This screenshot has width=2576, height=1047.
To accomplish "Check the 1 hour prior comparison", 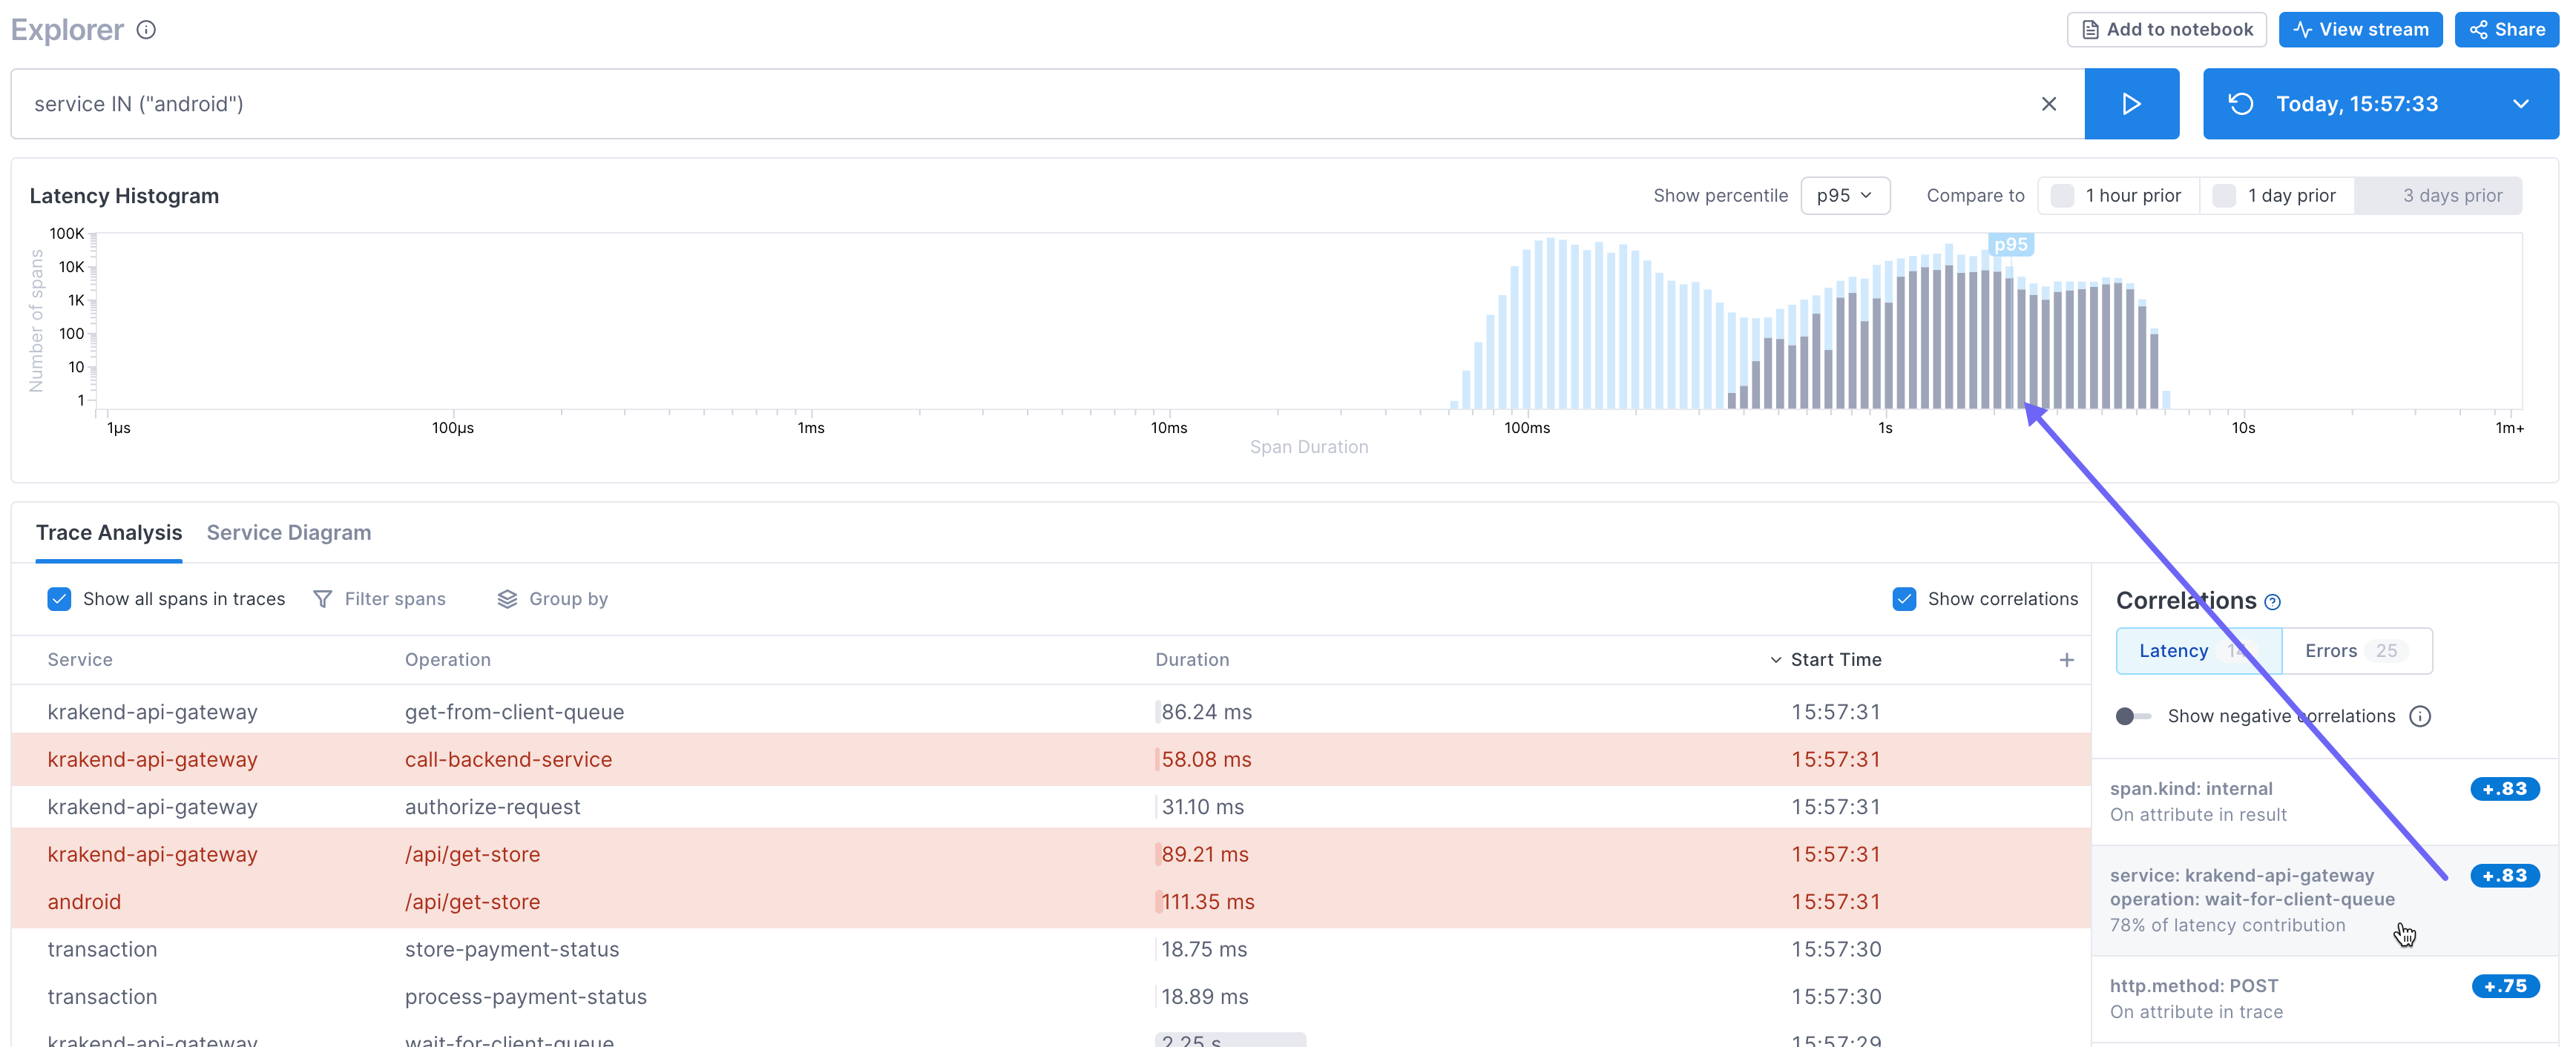I will point(2062,196).
